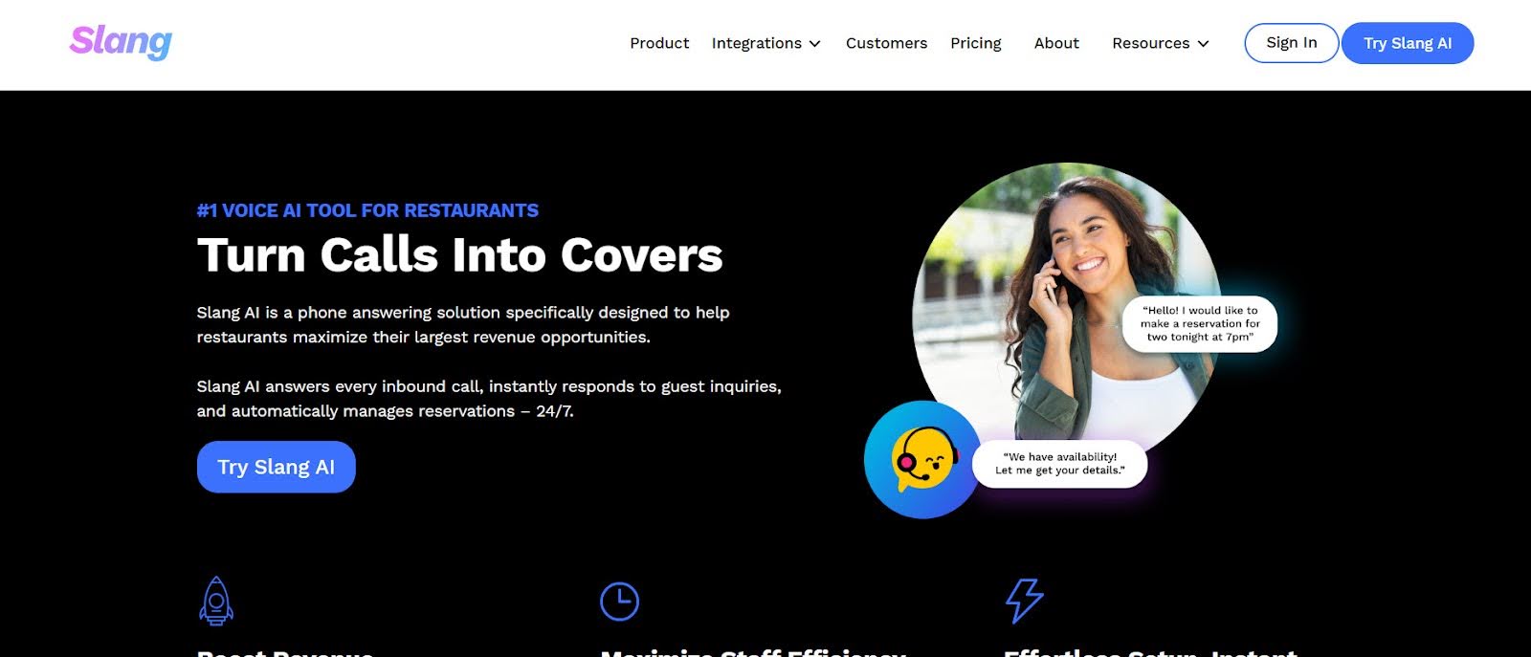
Task: Click Try Slang AI in the header
Action: [1408, 43]
